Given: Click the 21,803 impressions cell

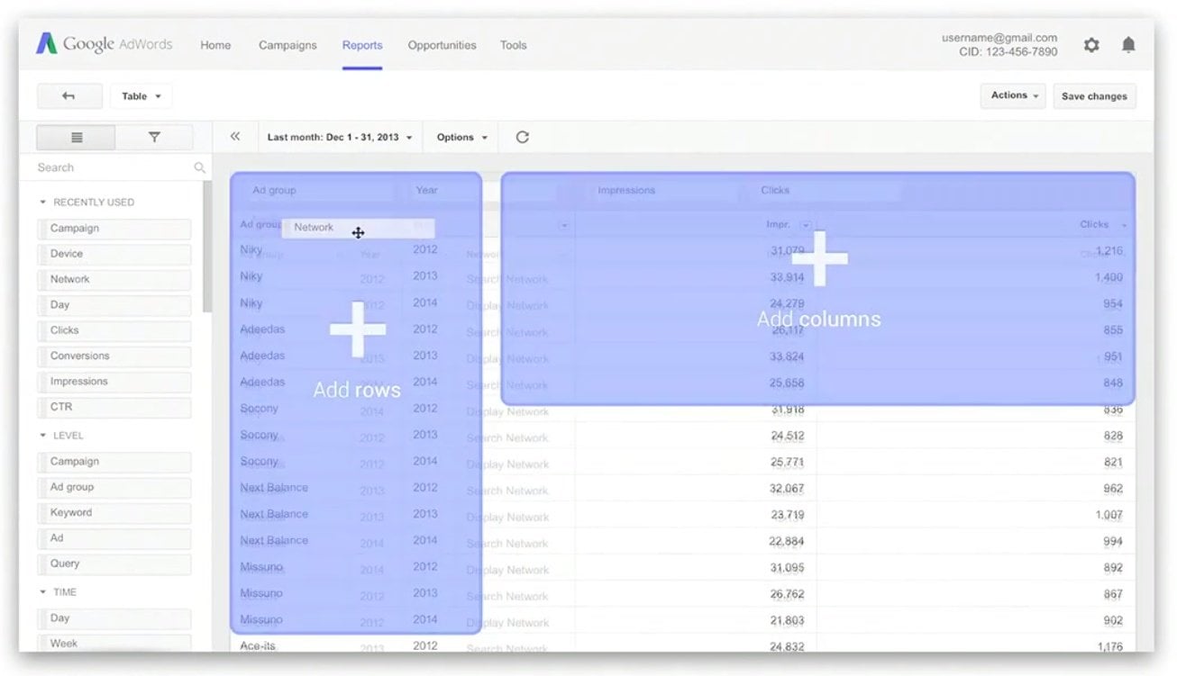Looking at the screenshot, I should click(x=787, y=620).
